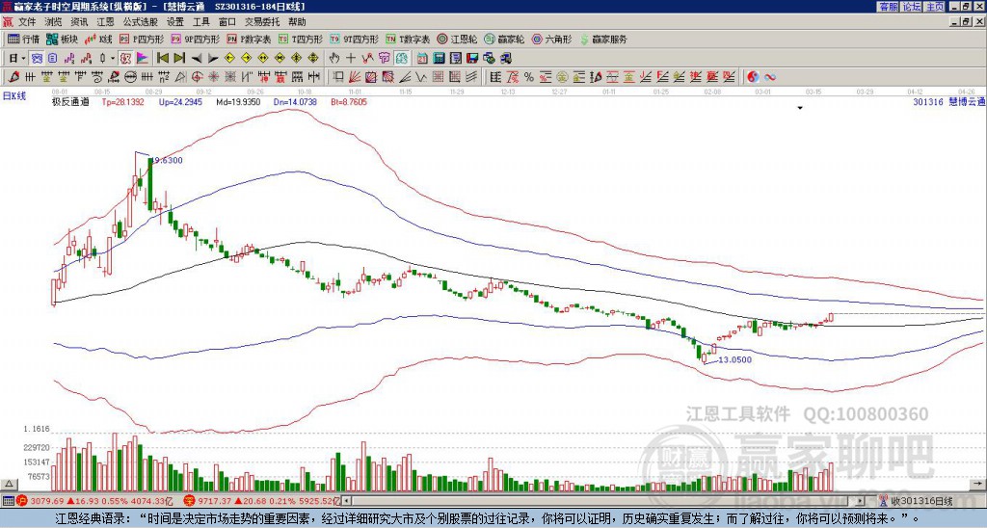Open the 帮助 menu

point(297,22)
